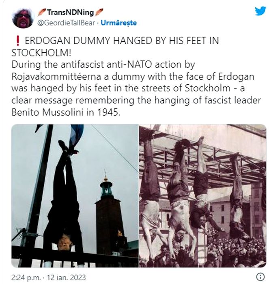The image size is (269, 284).
Task: Open the circled info icon beside the timestamp
Action: [260, 277]
